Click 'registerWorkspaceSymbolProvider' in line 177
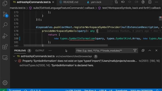 click(x=97, y=27)
